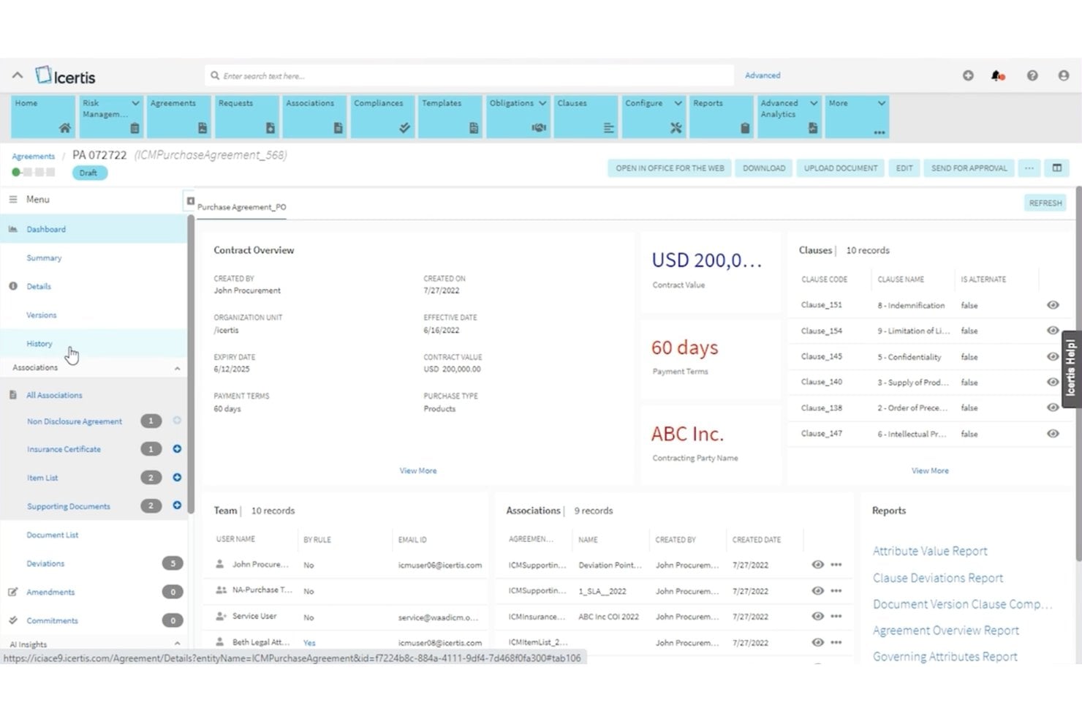Open the Home tile
This screenshot has width=1082, height=722.
click(x=42, y=116)
